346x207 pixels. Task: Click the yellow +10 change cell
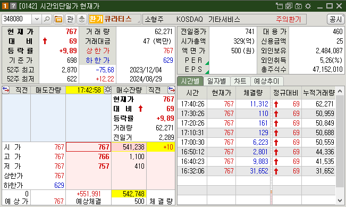tap(161, 147)
